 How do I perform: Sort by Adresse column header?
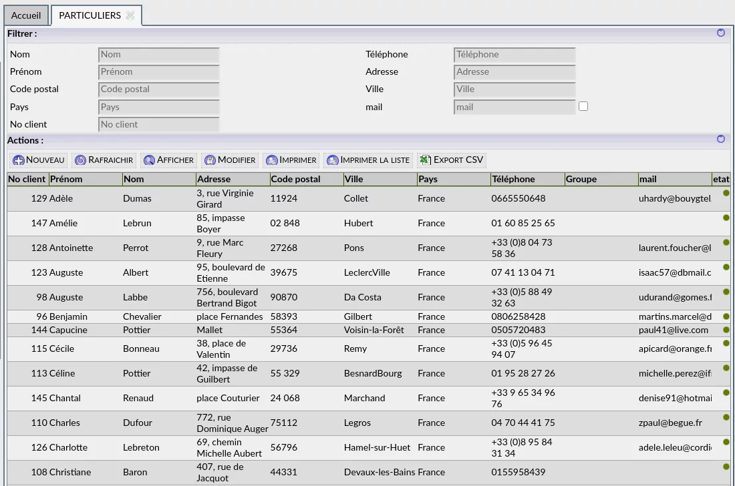click(233, 180)
